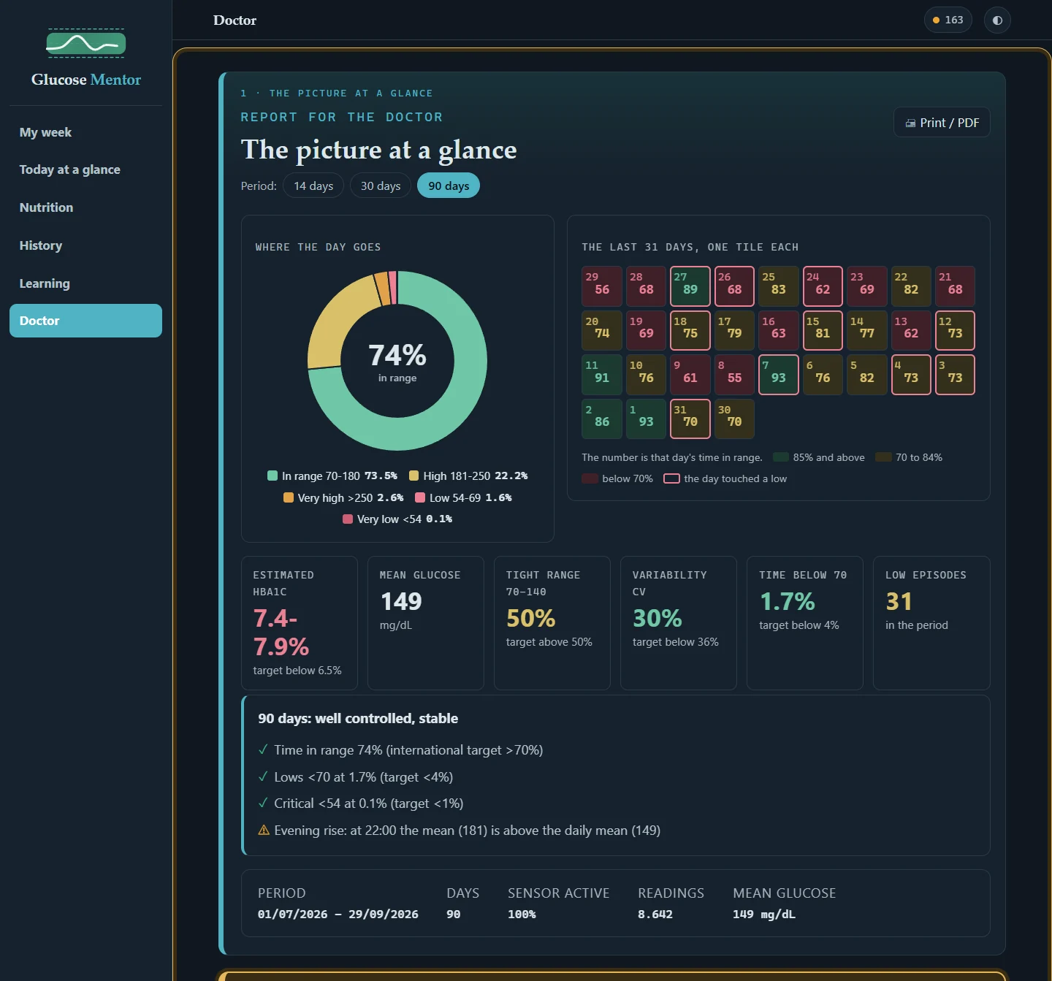Toggle the dark/light theme button
Viewport: 1052px width, 981px height.
997,20
